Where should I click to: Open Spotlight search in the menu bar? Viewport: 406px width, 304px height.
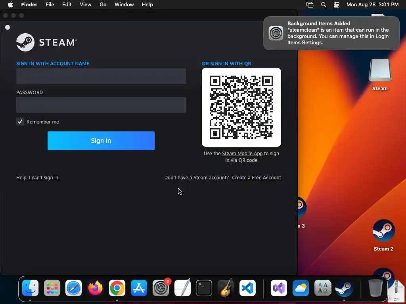tap(324, 5)
